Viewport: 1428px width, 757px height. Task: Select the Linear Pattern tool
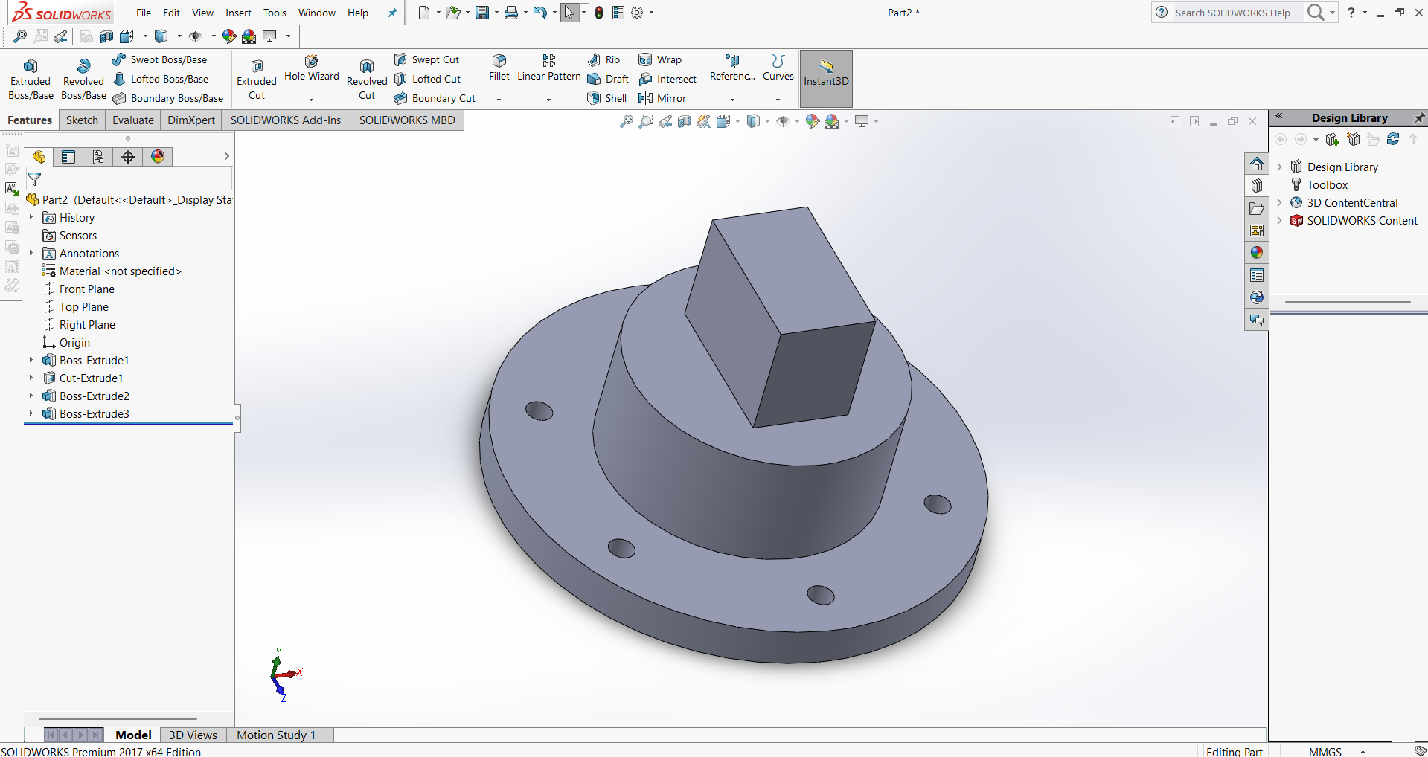pos(549,68)
